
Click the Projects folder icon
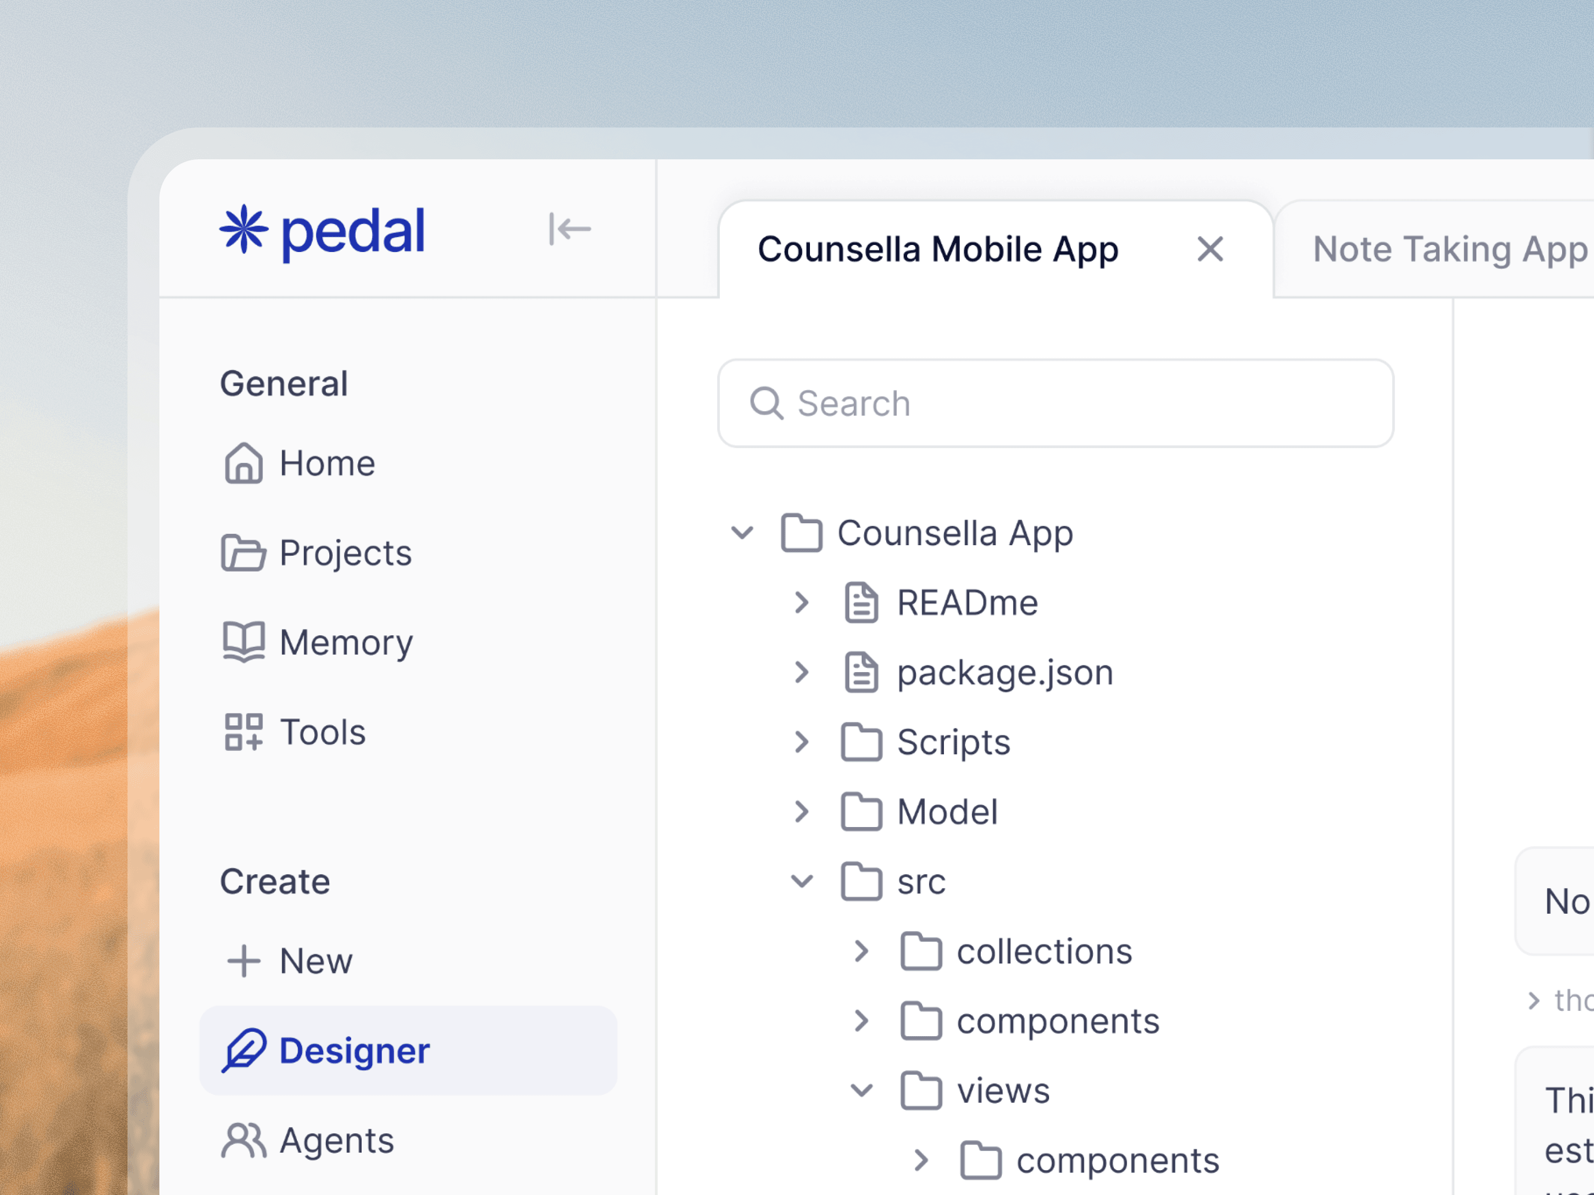pos(244,553)
